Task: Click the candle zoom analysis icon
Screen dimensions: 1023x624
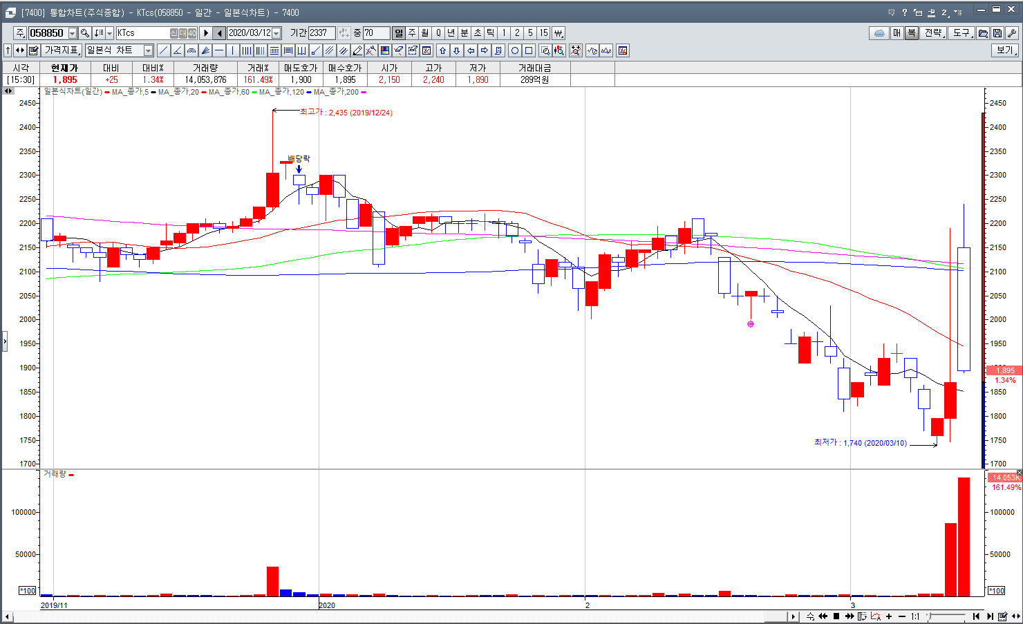Action: tap(559, 50)
